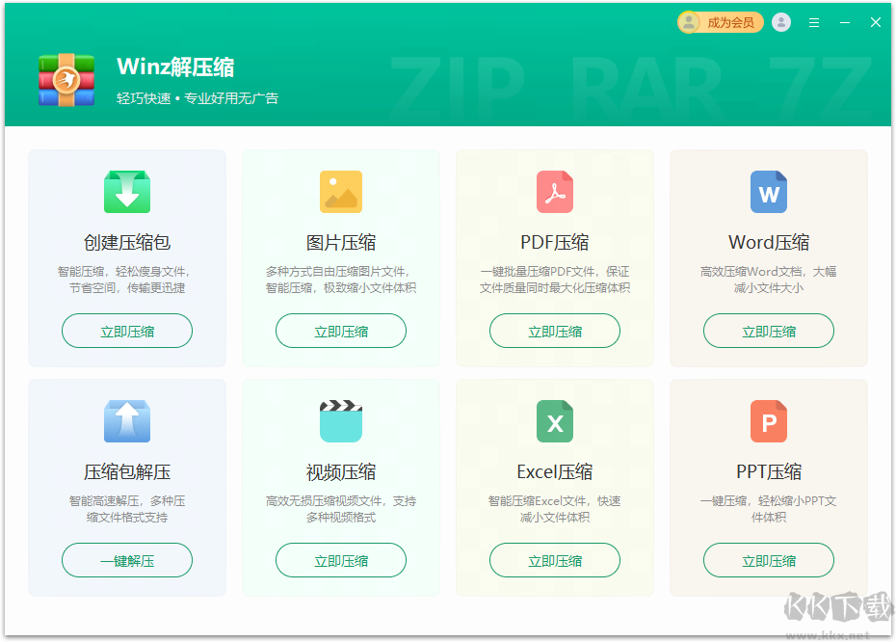The width and height of the screenshot is (896, 642).
Task: Click the 一键解压 button
Action: tap(127, 560)
